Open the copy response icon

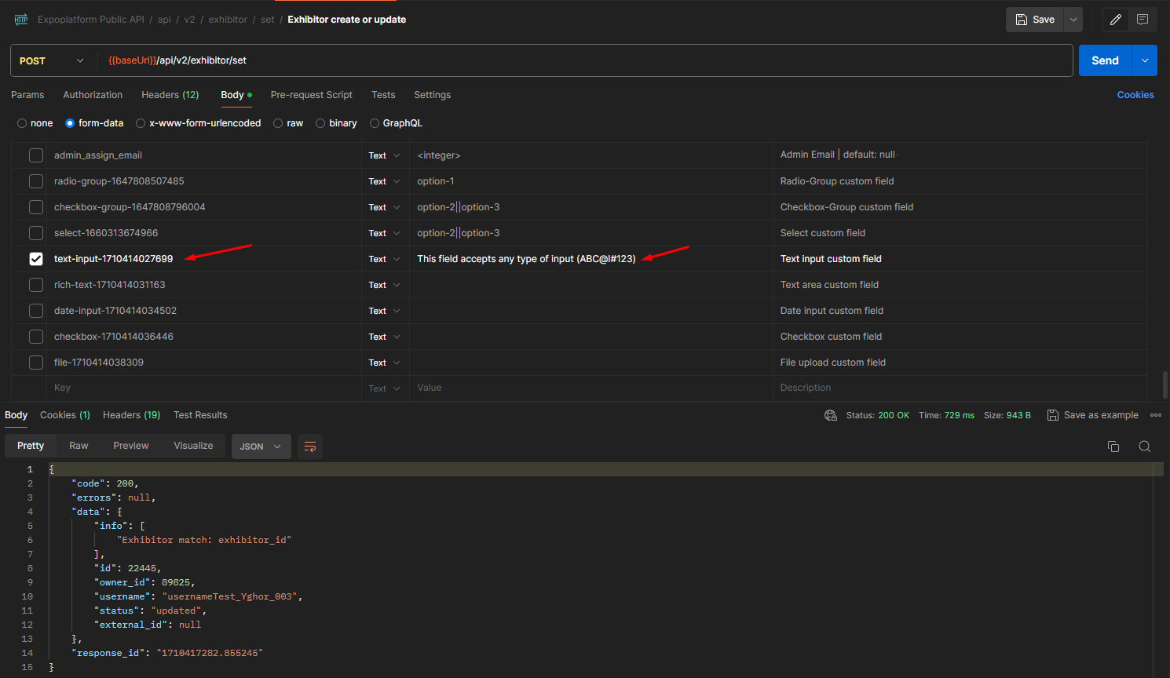click(x=1113, y=446)
